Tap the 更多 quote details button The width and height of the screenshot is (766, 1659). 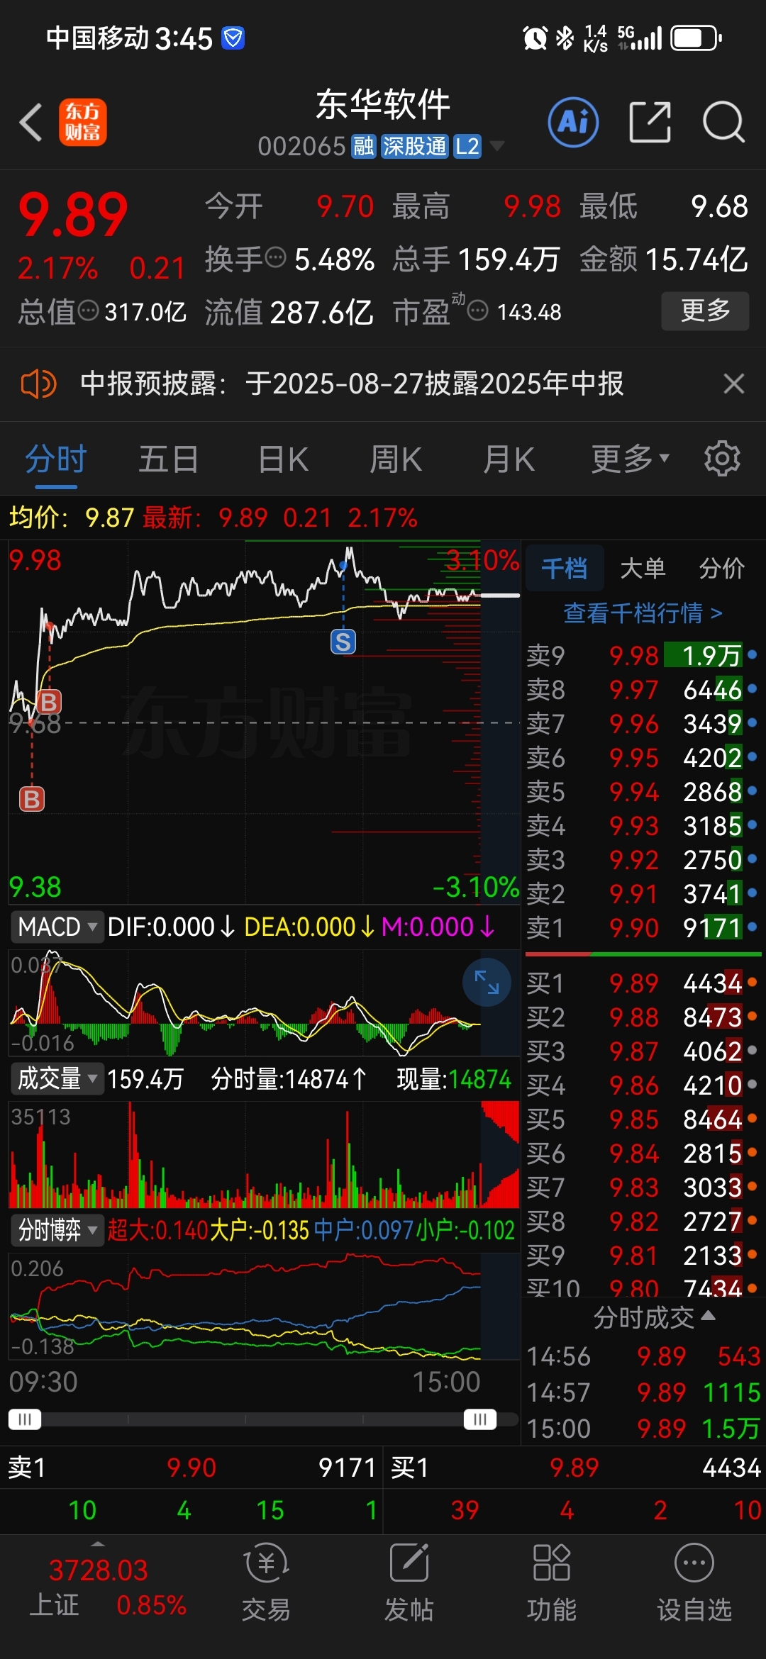point(705,311)
